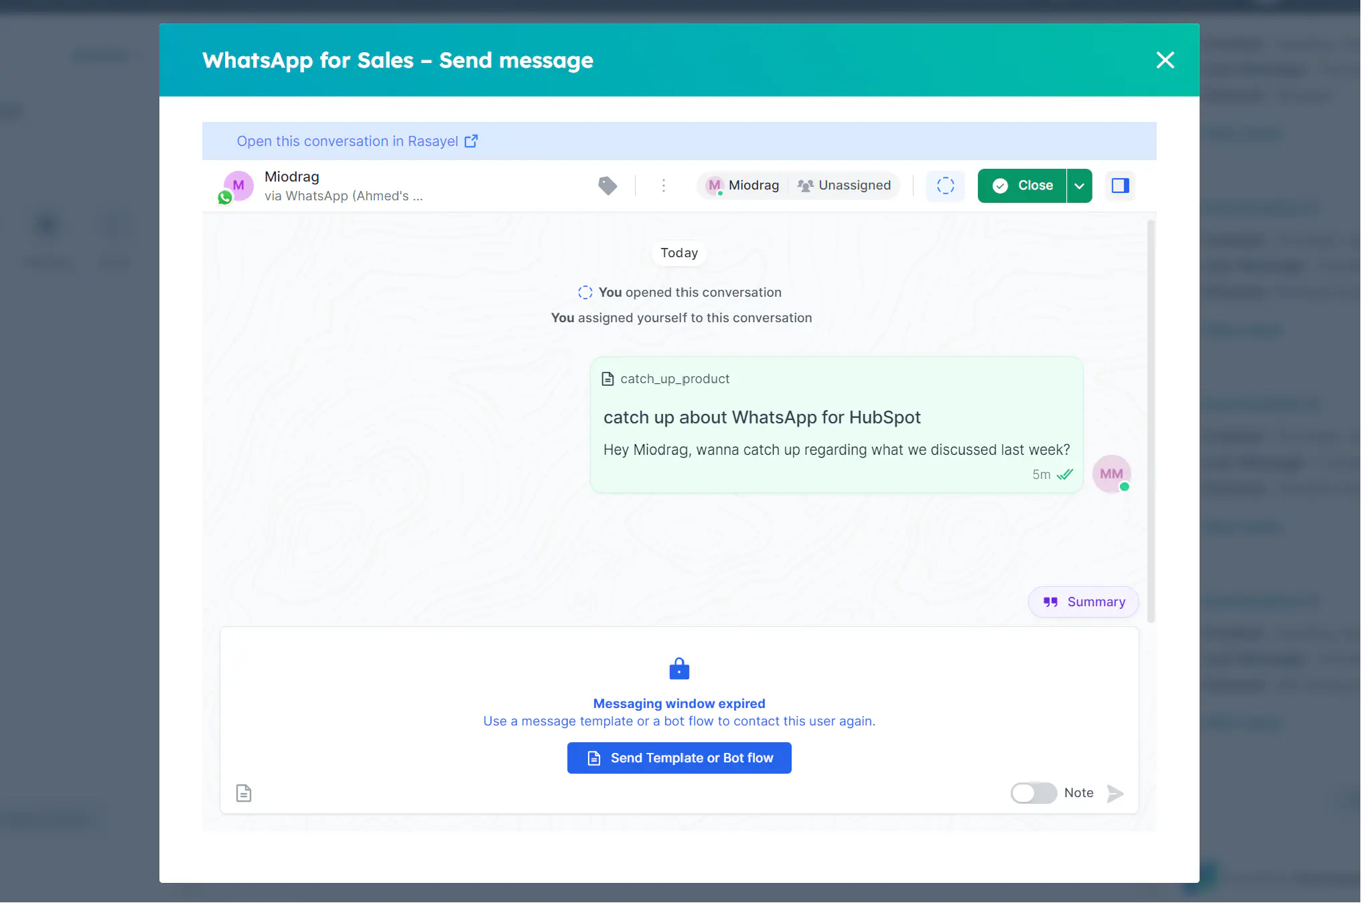Open the conversation Summary
Screen dimensions: 1361x903
1083,602
